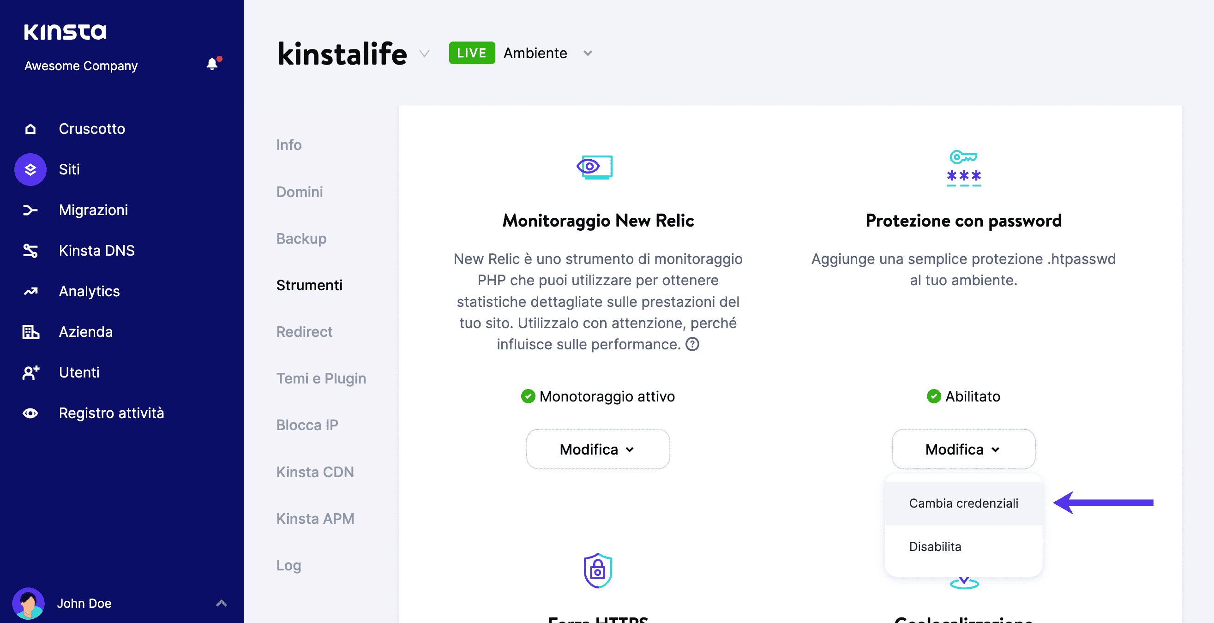Open Analytics page

pos(89,291)
